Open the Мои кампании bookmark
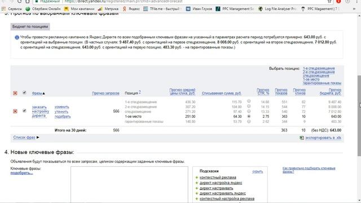The width and height of the screenshot is (361, 203). click(79, 9)
